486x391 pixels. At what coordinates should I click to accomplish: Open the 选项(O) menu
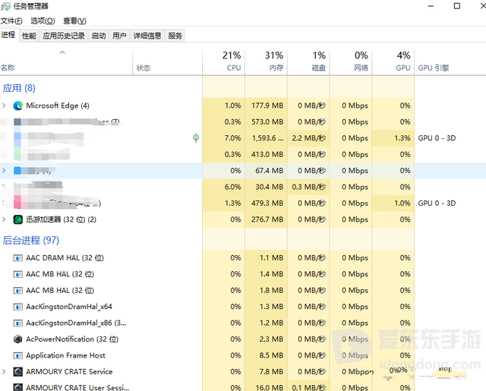pos(43,20)
